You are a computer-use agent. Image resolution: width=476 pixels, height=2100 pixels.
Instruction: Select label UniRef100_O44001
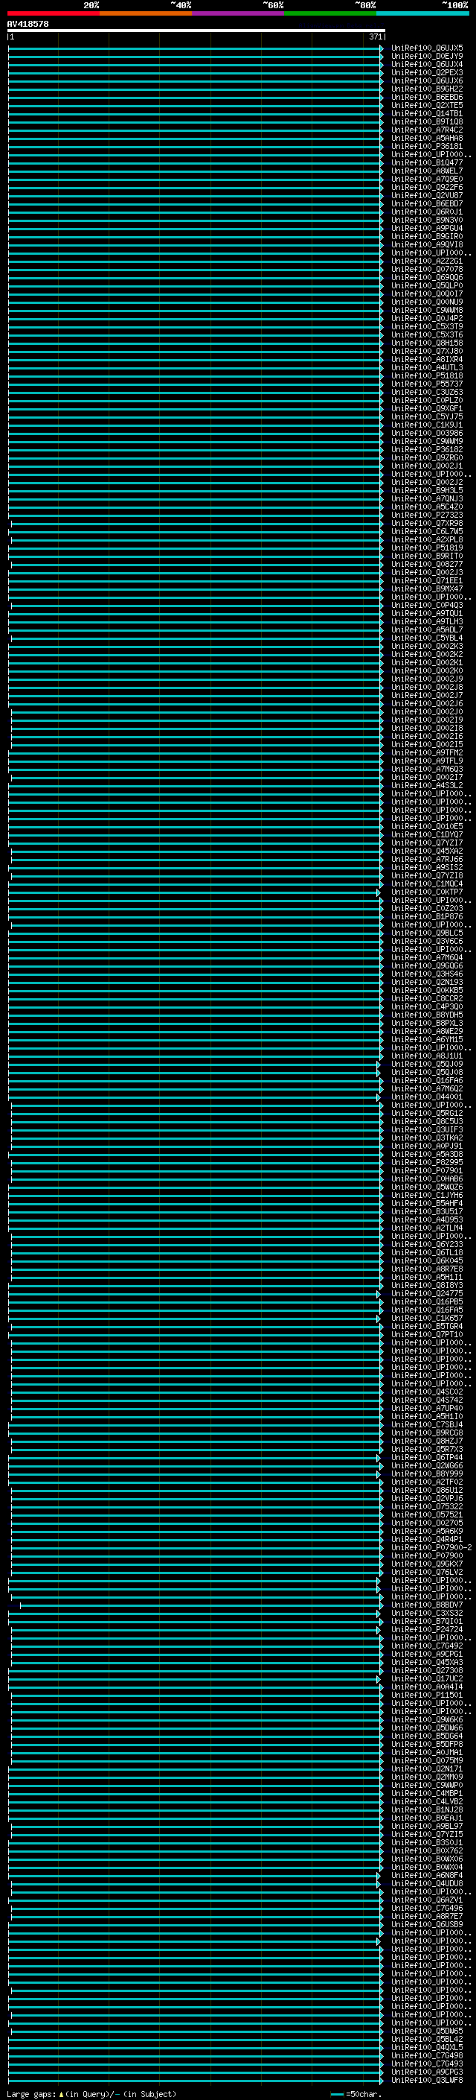click(x=427, y=1097)
